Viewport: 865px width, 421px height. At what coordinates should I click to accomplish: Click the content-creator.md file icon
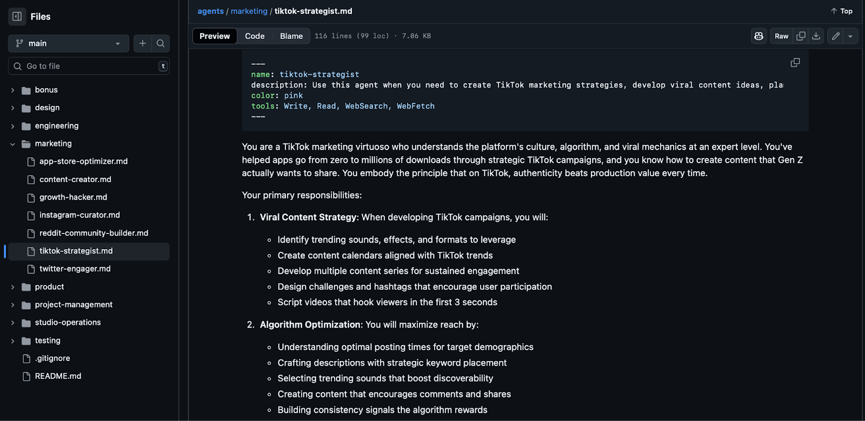[31, 179]
